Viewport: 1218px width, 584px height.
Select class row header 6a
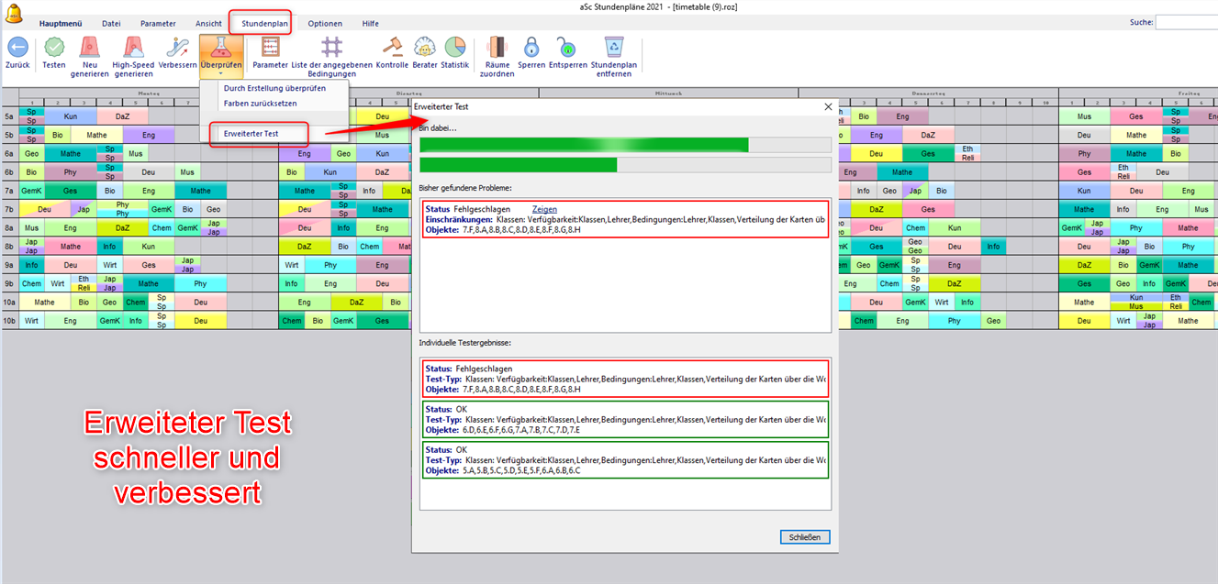coord(9,154)
